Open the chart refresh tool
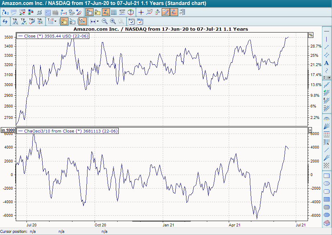The height and width of the screenshot is (235, 332). [5, 21]
